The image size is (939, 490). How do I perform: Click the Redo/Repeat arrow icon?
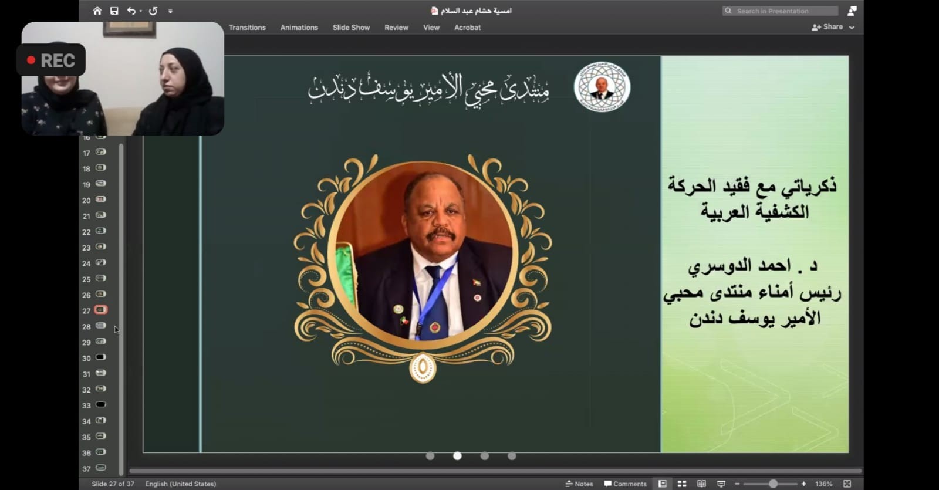pos(153,11)
